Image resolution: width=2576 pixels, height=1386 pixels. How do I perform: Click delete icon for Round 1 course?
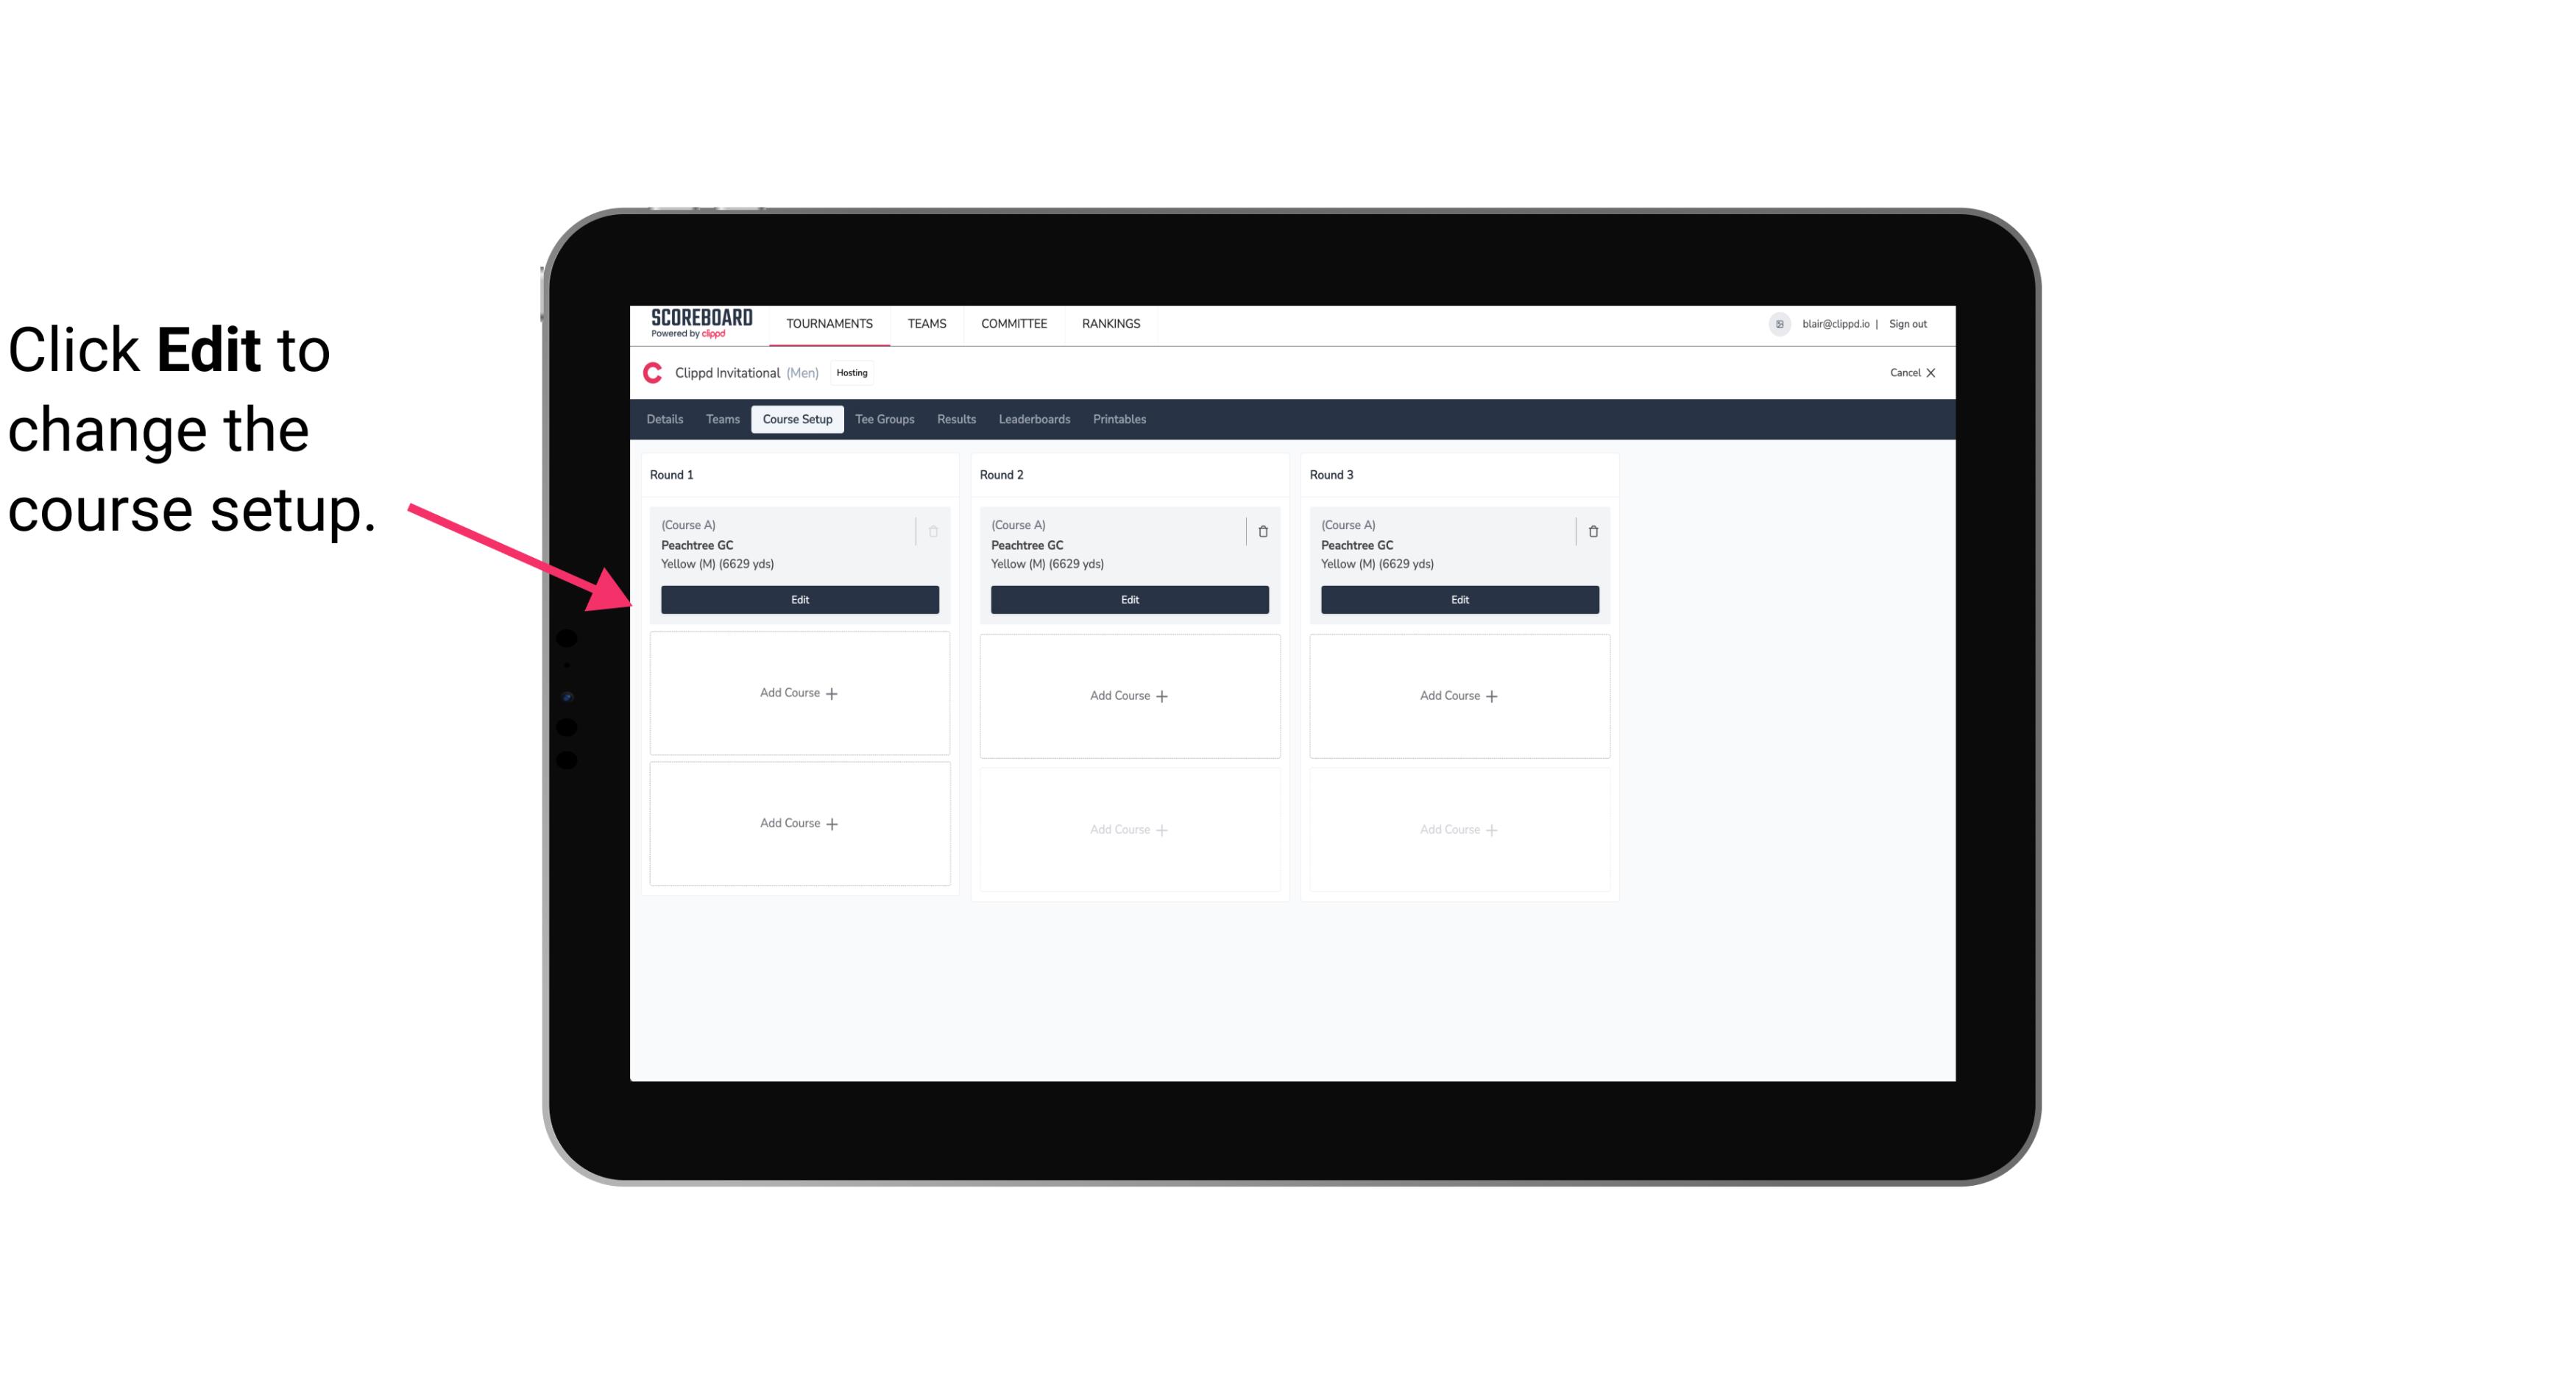point(935,531)
